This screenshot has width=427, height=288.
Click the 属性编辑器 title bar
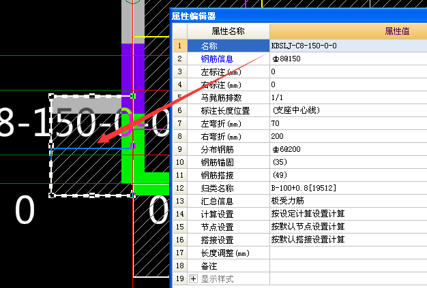[299, 16]
